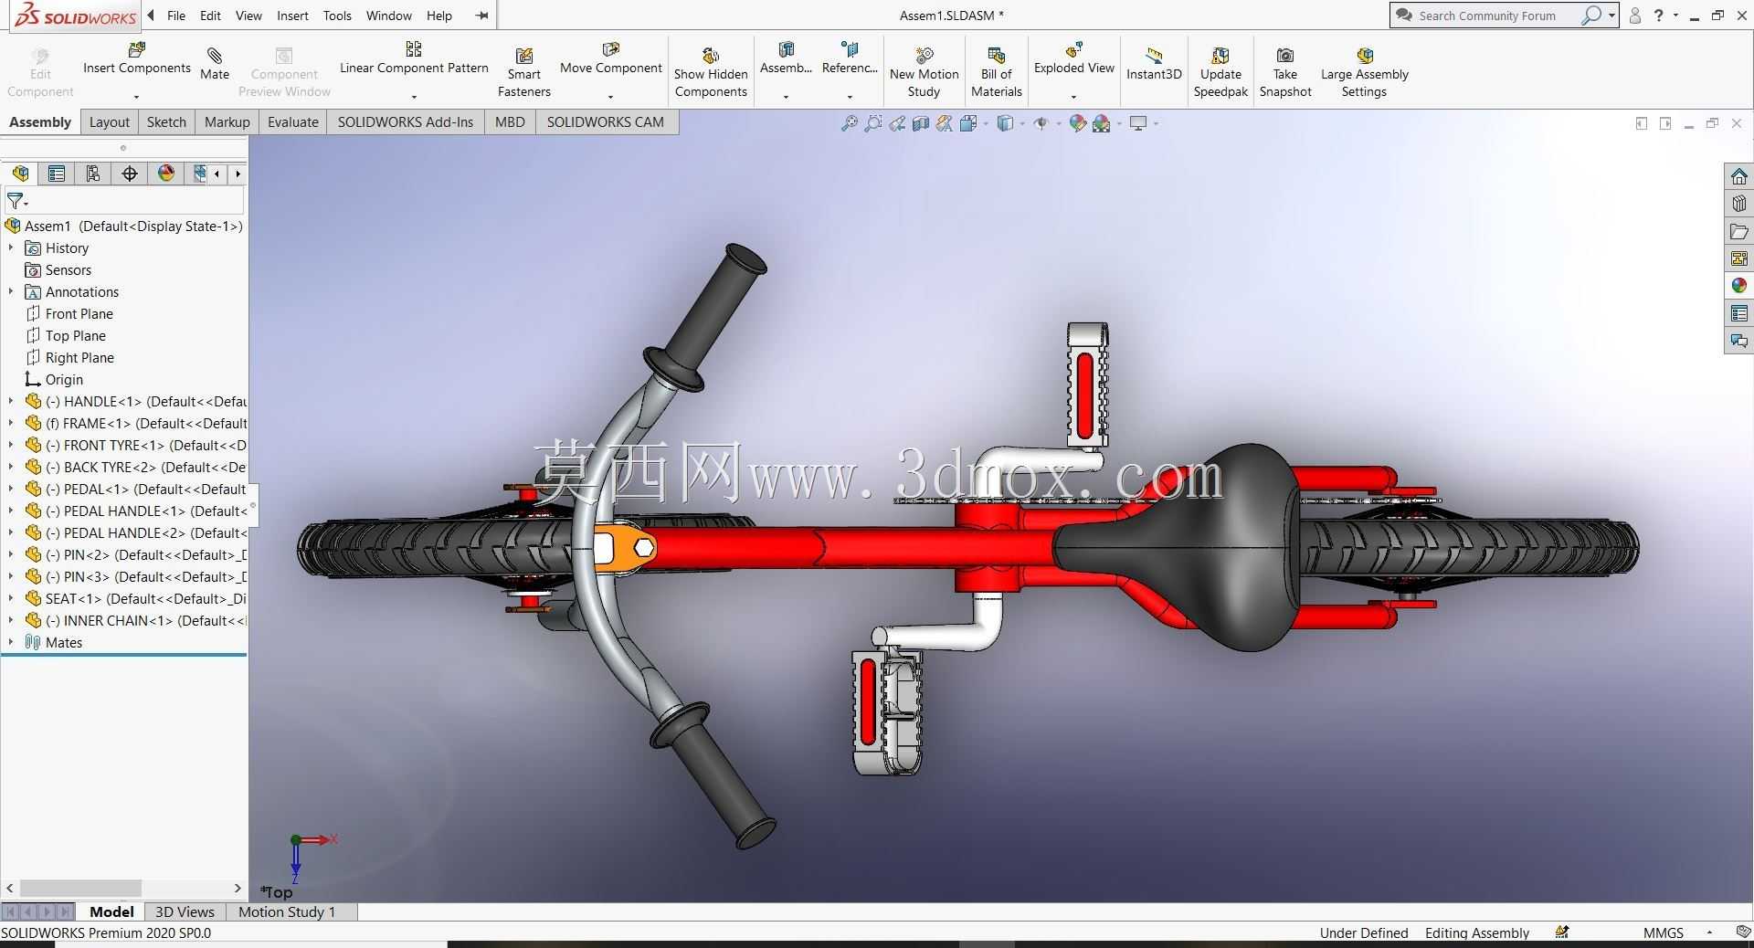Image resolution: width=1754 pixels, height=948 pixels.
Task: Click the Zoom to Fit magnifier icon
Action: [850, 123]
